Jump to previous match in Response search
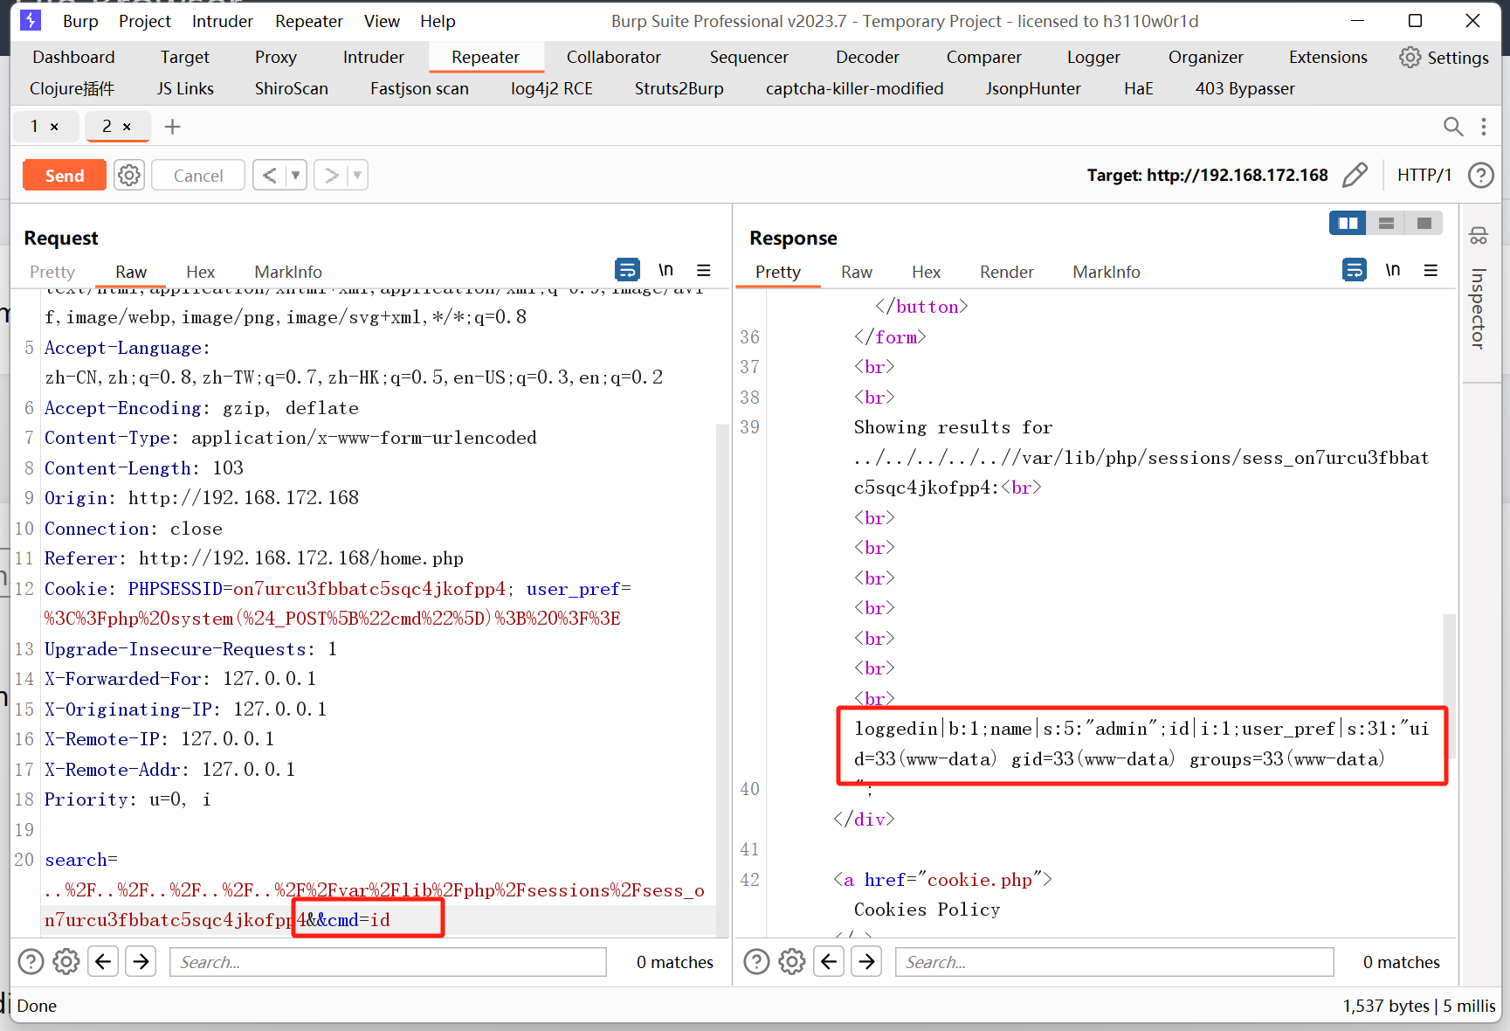1510x1031 pixels. pos(829,962)
